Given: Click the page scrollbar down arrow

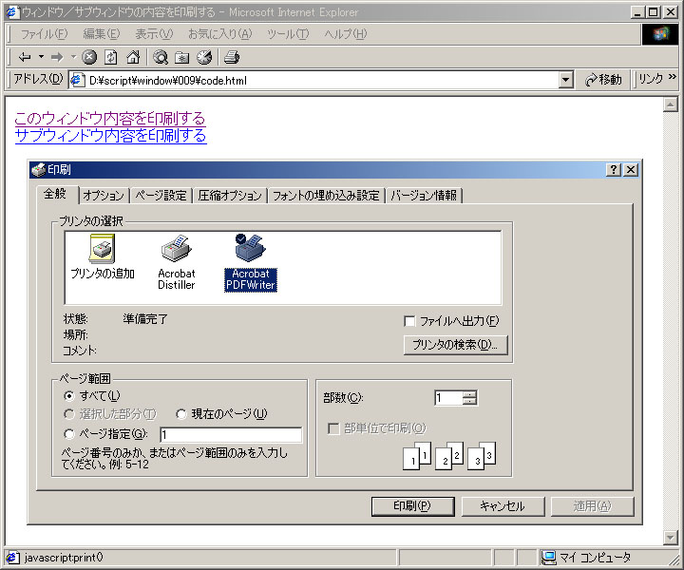Looking at the screenshot, I should pos(671,538).
